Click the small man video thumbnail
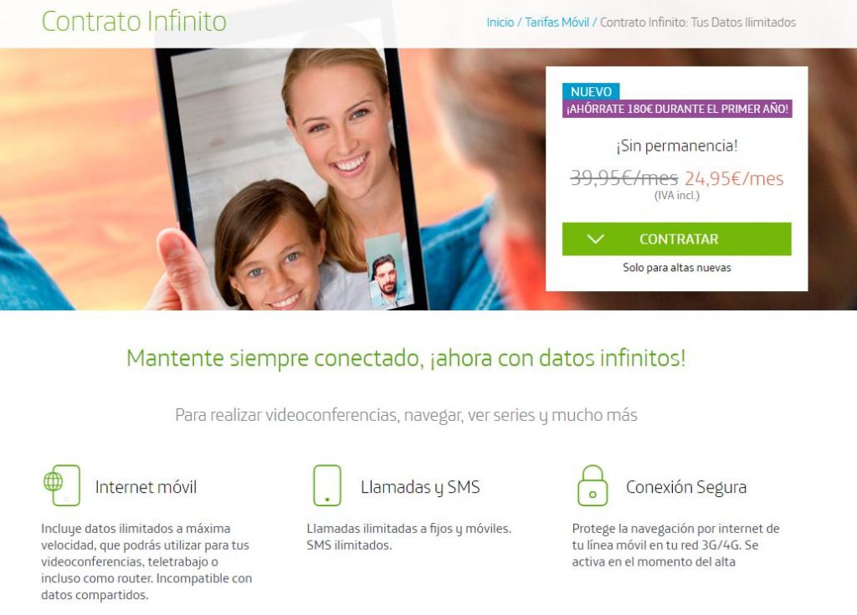 pyautogui.click(x=387, y=271)
